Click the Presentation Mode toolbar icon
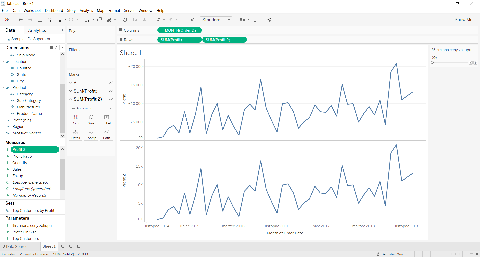Image resolution: width=480 pixels, height=257 pixels. (x=255, y=20)
